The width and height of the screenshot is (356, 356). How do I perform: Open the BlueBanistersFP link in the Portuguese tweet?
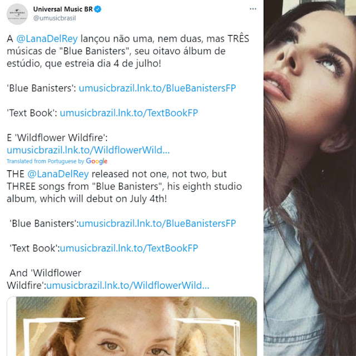[157, 88]
